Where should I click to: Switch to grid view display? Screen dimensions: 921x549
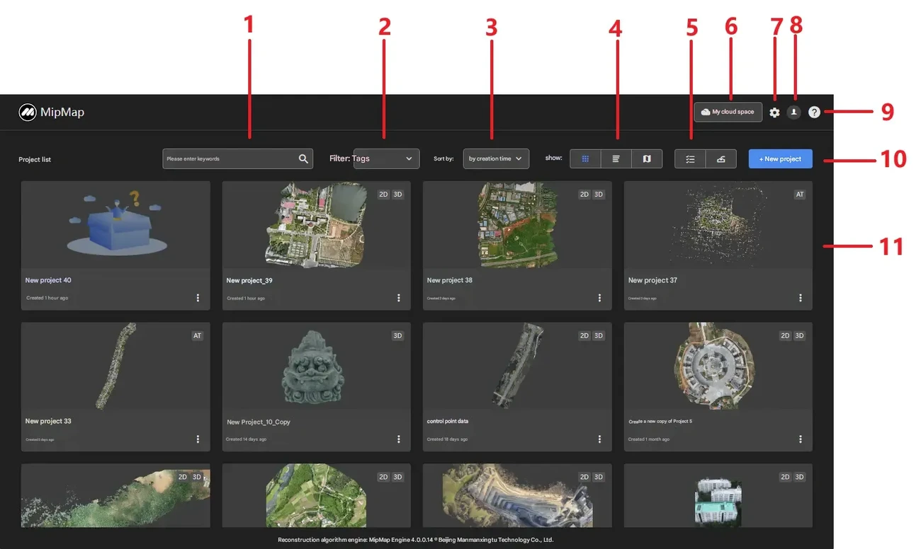click(x=585, y=159)
